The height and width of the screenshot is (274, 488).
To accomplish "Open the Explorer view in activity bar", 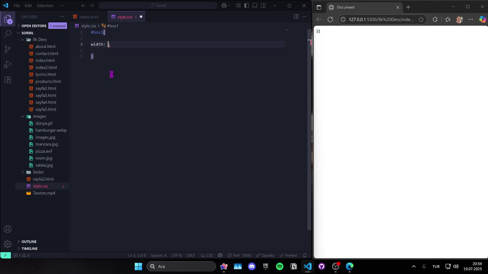I will click(x=8, y=19).
